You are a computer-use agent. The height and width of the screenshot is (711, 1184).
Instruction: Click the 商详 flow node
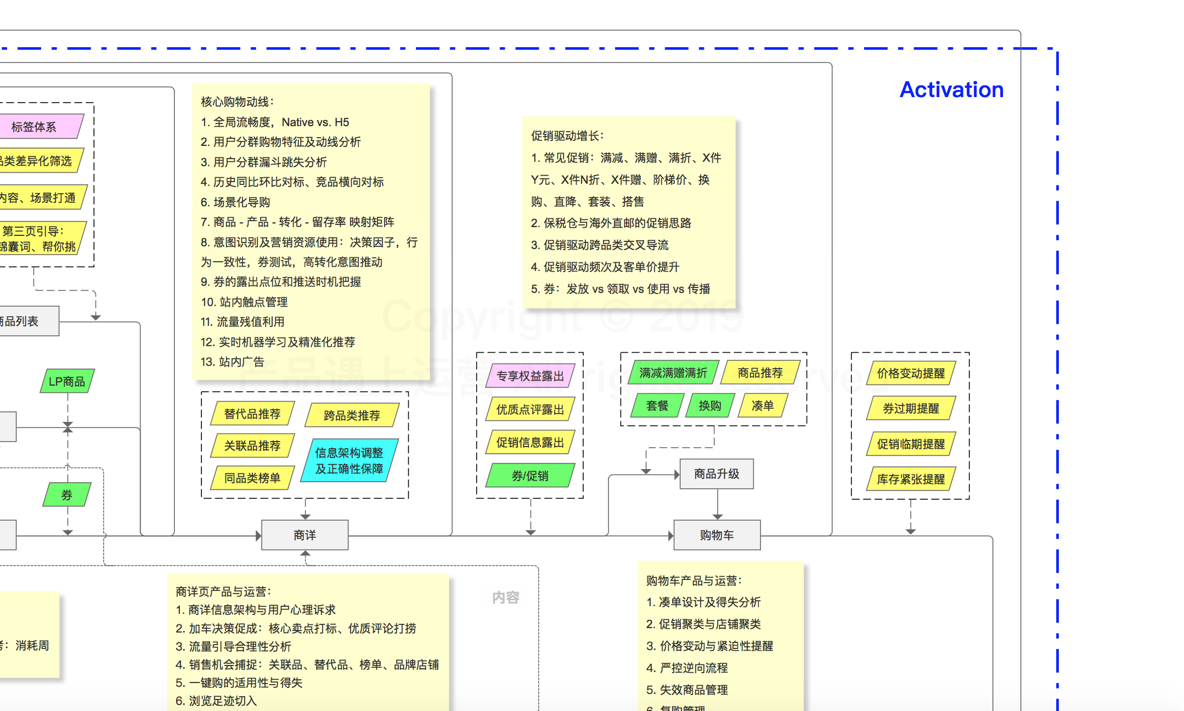(305, 535)
